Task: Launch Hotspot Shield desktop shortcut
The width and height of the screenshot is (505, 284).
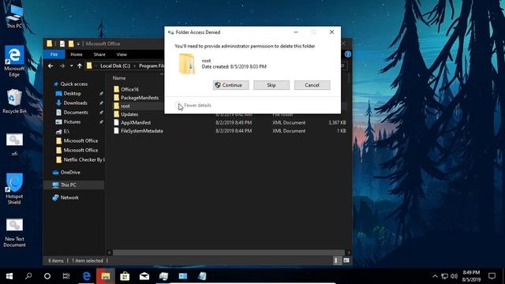Action: point(14,189)
